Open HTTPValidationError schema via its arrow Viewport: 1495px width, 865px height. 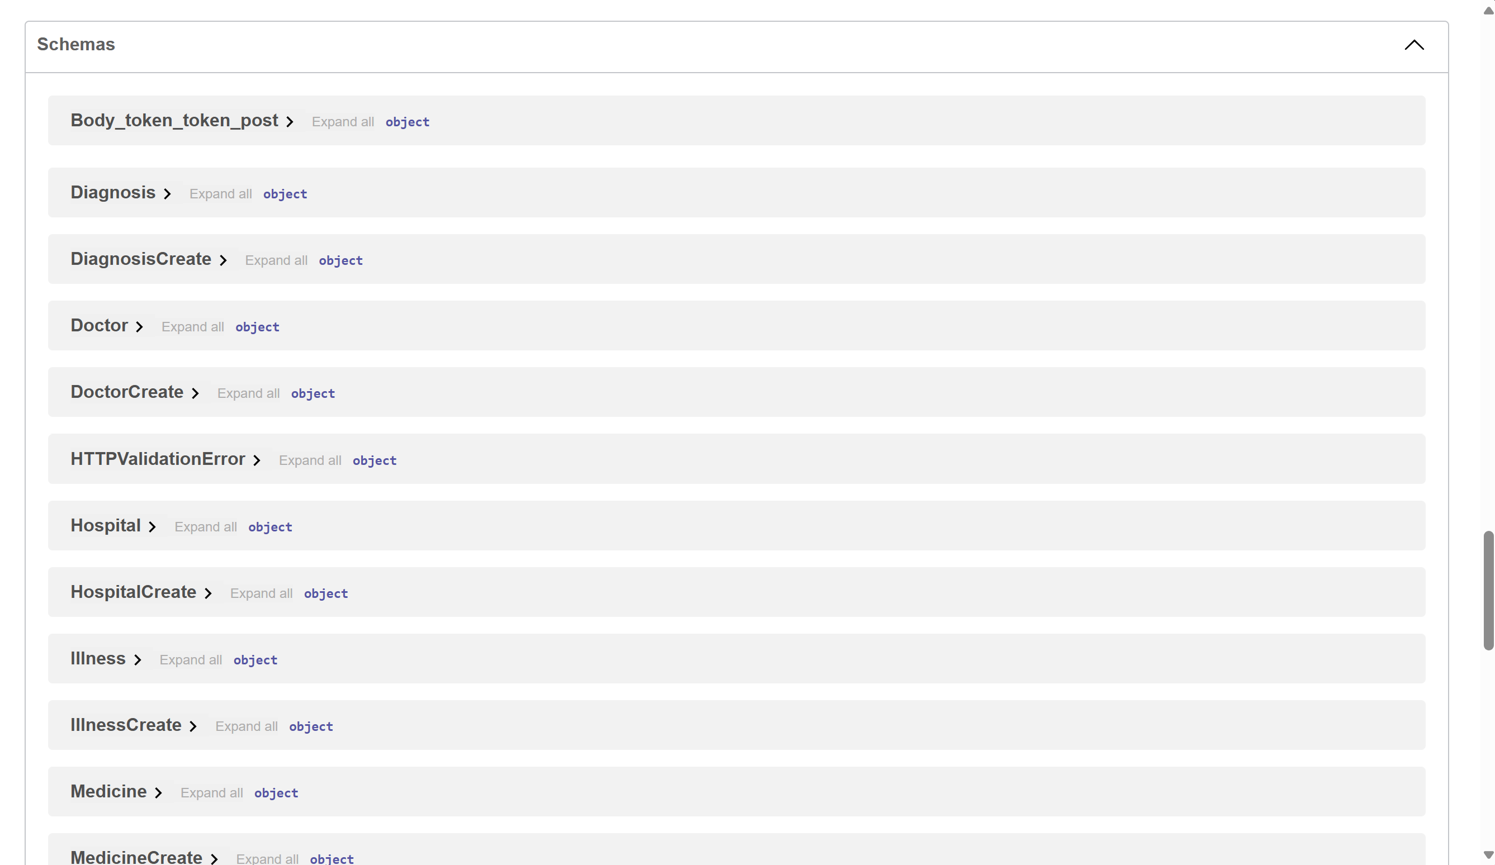pyautogui.click(x=257, y=460)
